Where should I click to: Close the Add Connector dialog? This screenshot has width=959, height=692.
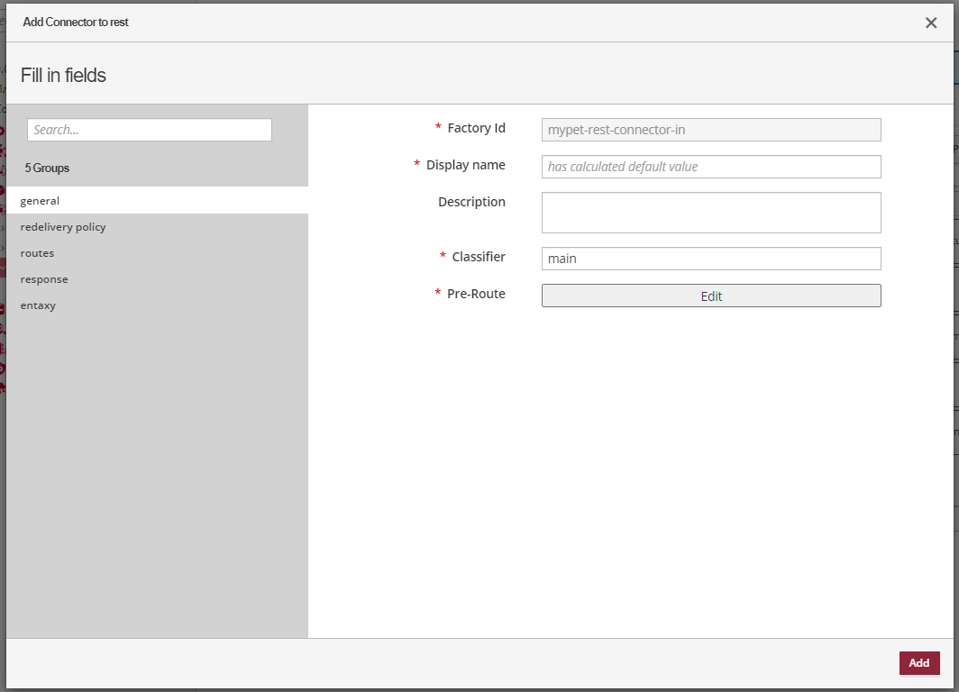click(x=931, y=23)
